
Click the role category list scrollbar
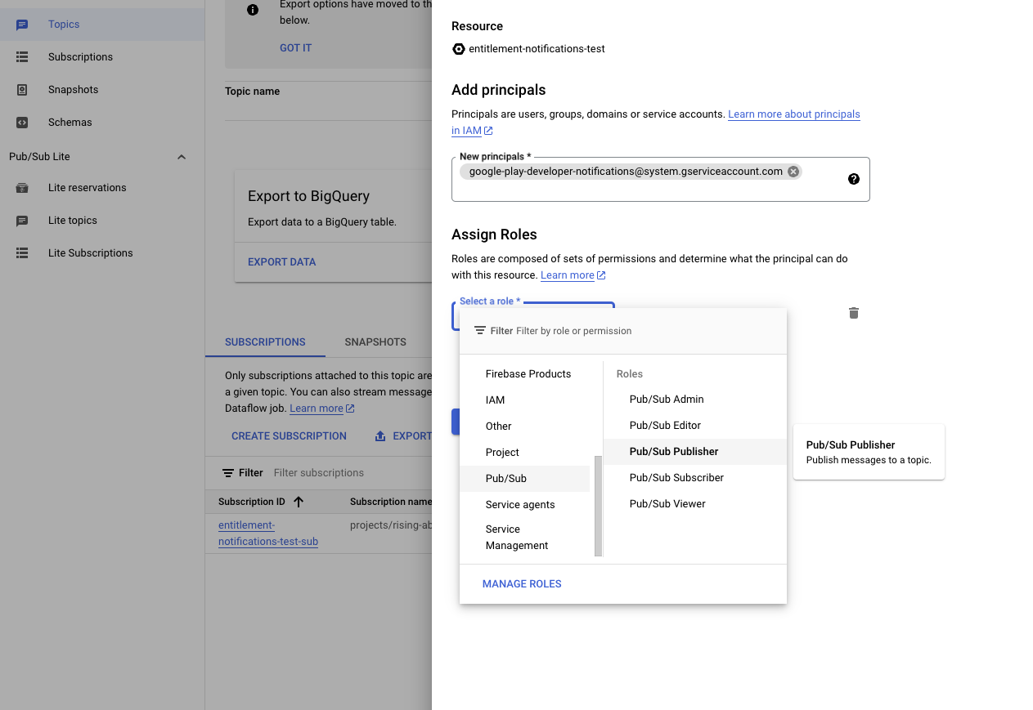click(x=598, y=506)
